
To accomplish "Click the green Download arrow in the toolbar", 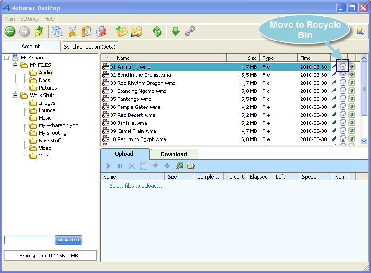I will point(175,32).
